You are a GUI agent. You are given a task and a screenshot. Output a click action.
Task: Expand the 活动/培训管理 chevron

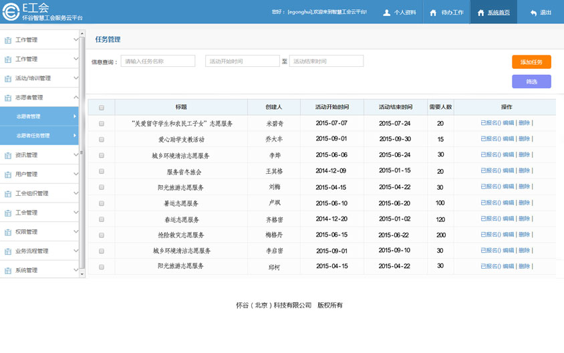tap(76, 78)
